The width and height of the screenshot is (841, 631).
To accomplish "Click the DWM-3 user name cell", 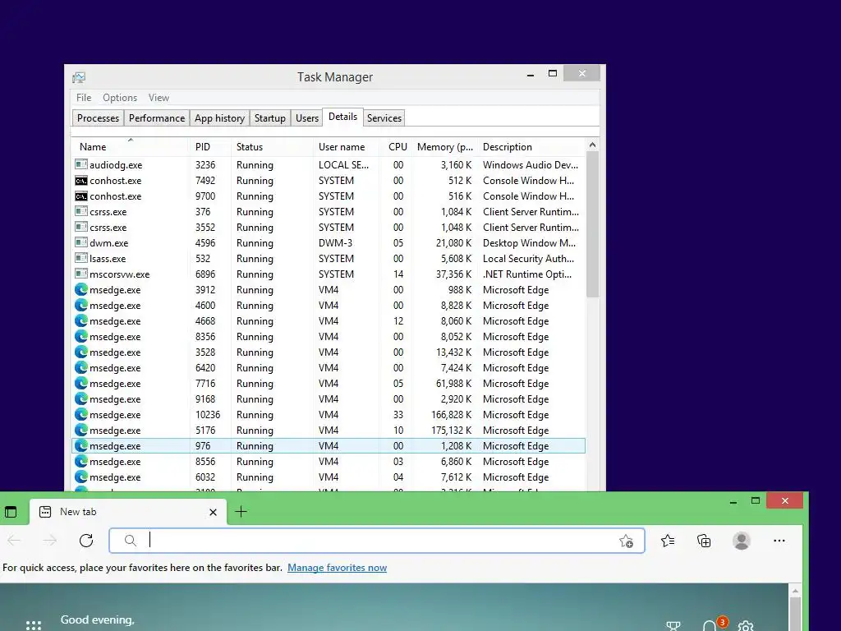I will [x=335, y=243].
